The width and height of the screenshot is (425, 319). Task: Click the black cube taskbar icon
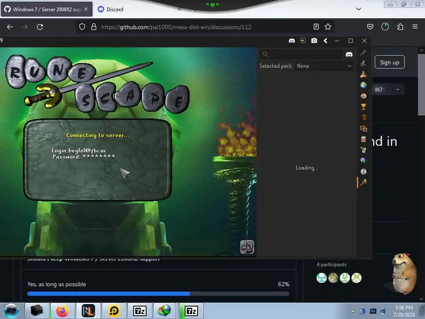pos(37,311)
